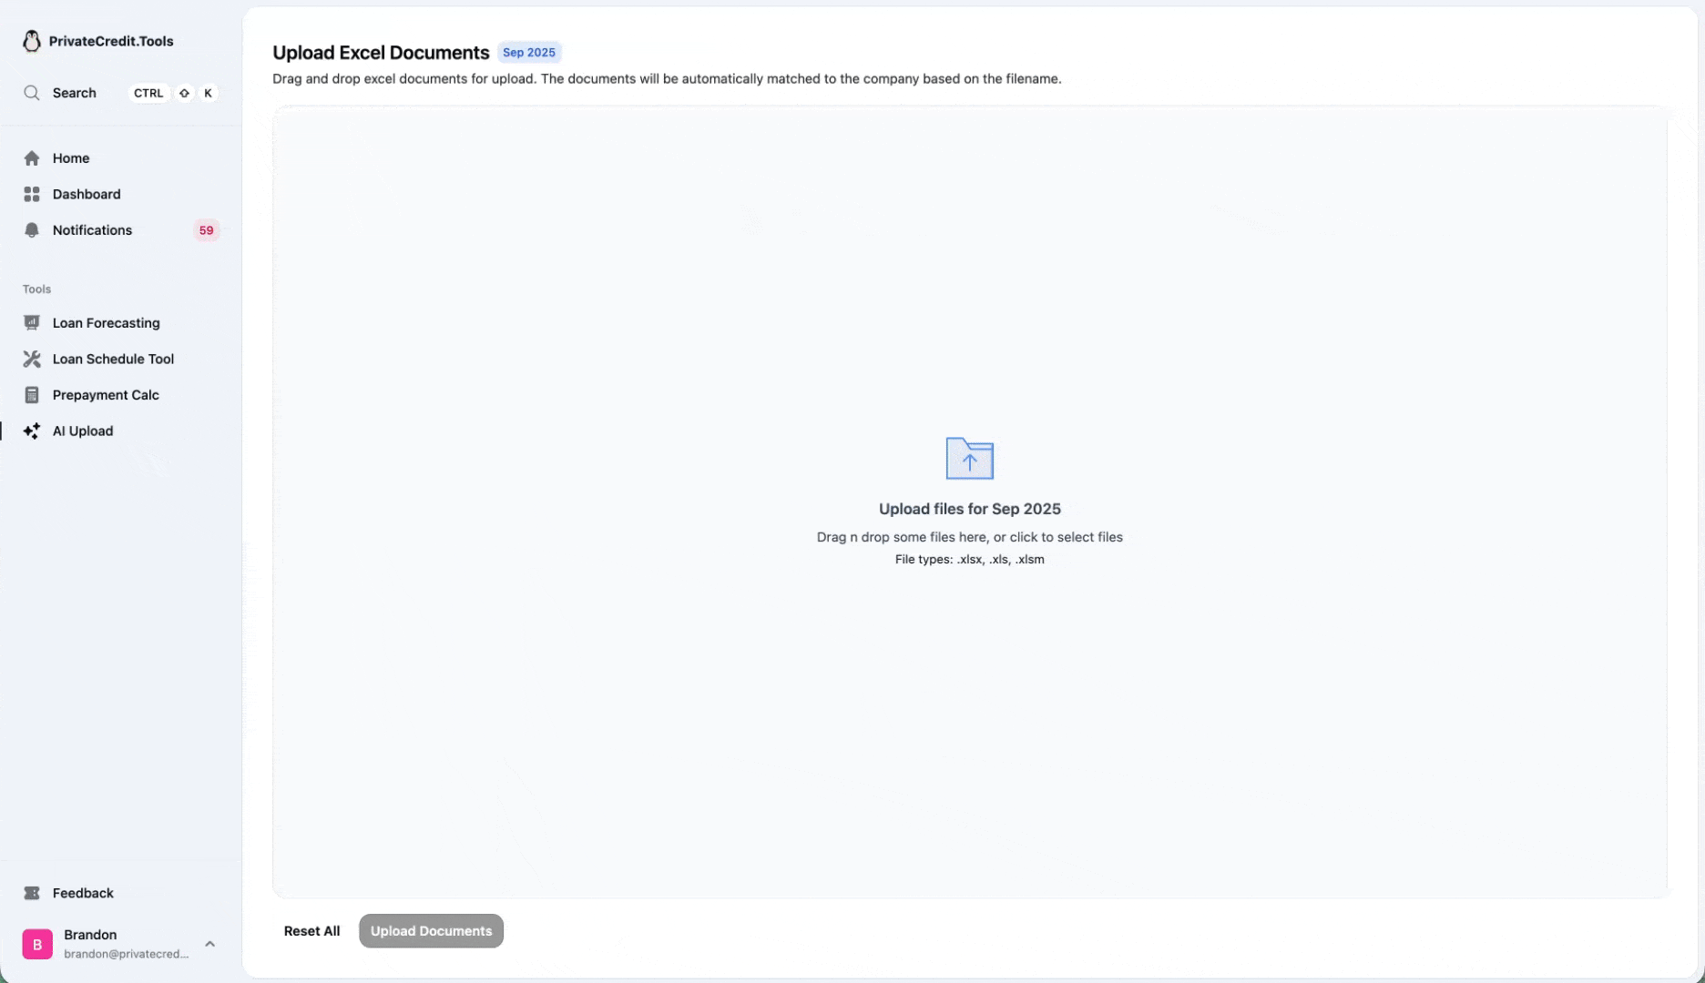Go to Loan Forecasting in sidebar
The height and width of the screenshot is (983, 1705).
tap(106, 323)
